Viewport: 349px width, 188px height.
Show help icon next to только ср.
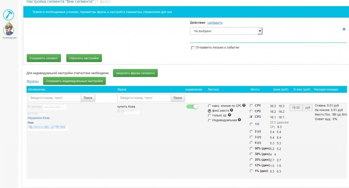229,115
